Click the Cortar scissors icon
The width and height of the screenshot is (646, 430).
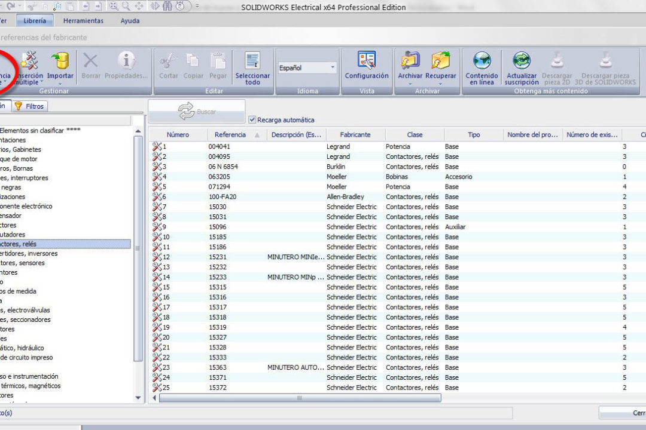(x=167, y=61)
